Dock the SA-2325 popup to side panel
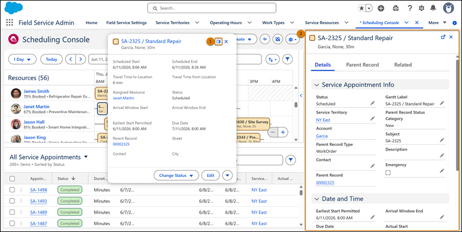 pyautogui.click(x=218, y=42)
